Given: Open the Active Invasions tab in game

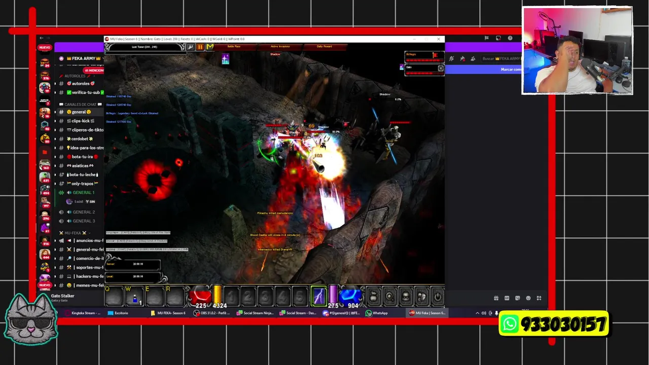Looking at the screenshot, I should tap(280, 47).
